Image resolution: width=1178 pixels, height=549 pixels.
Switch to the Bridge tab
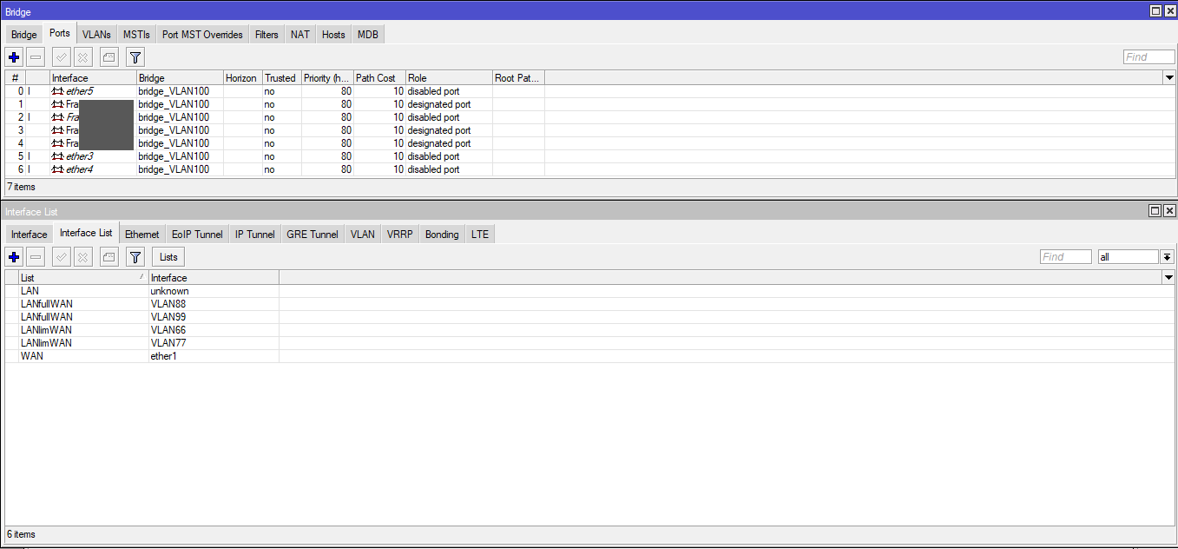tap(24, 35)
